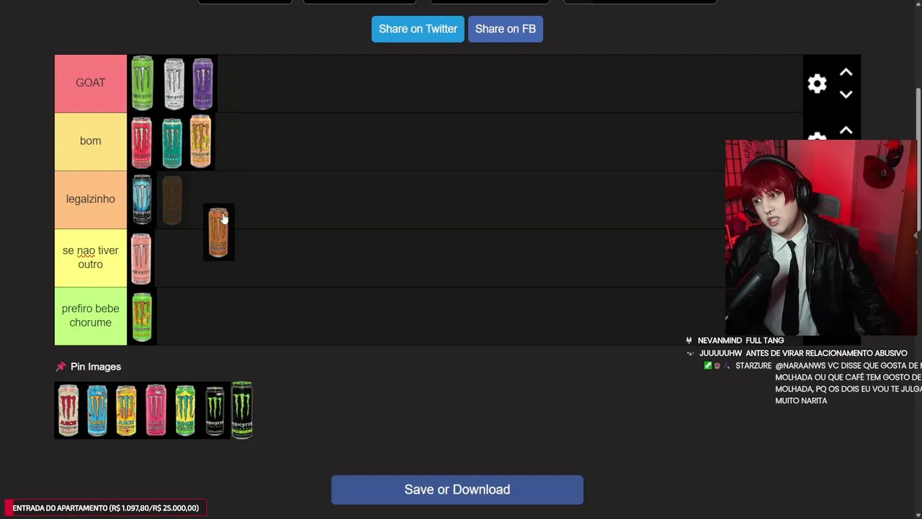Select the white Monster Ultra can in GOAT

pos(174,84)
